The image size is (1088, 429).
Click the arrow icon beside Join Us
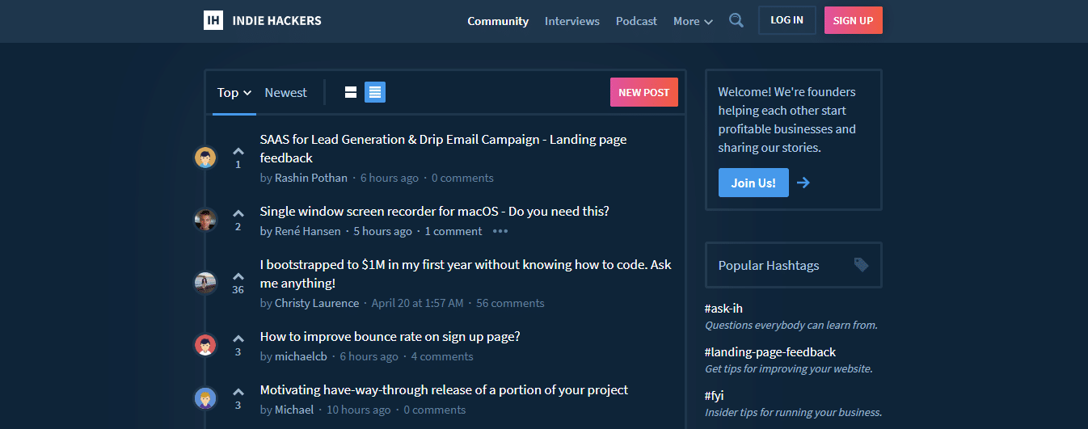pyautogui.click(x=803, y=183)
